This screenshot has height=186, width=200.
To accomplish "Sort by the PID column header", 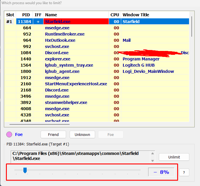I will (x=25, y=15).
